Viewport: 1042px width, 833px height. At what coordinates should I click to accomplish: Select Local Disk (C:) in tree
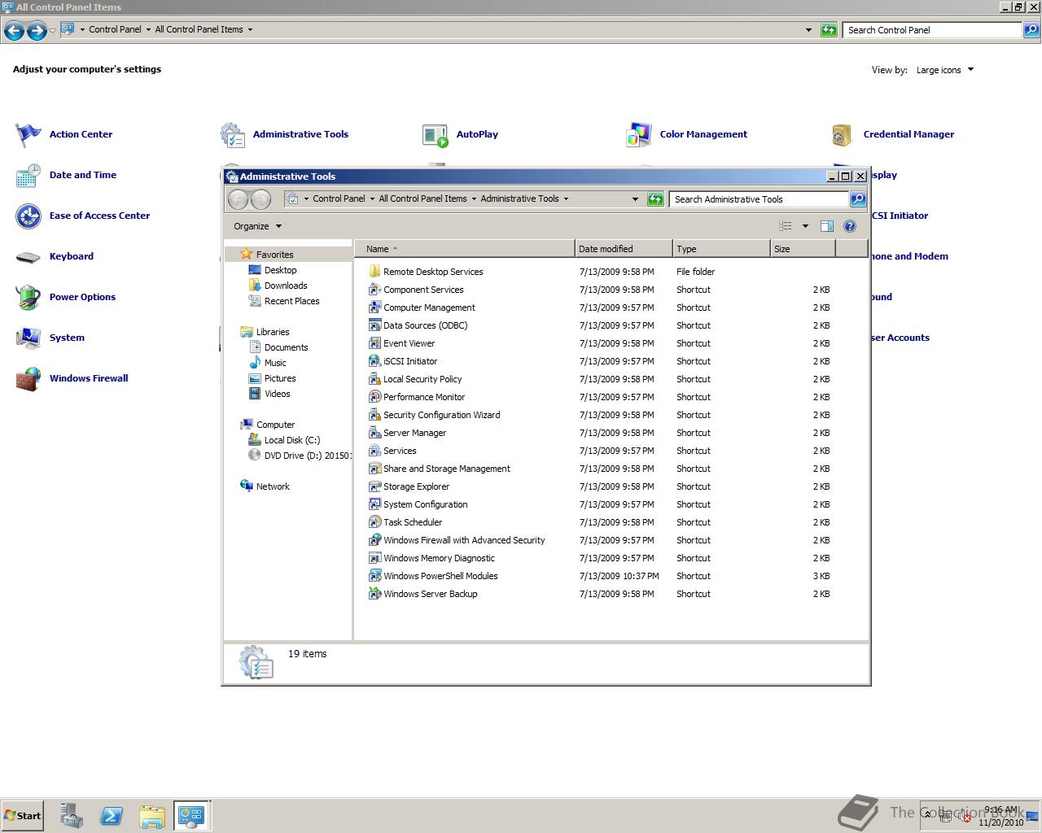coord(291,440)
